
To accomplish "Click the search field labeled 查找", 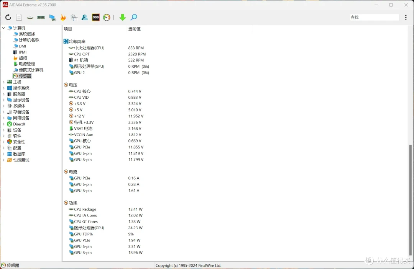I will (x=374, y=17).
